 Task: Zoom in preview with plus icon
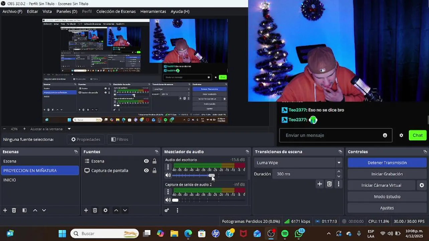click(x=24, y=129)
